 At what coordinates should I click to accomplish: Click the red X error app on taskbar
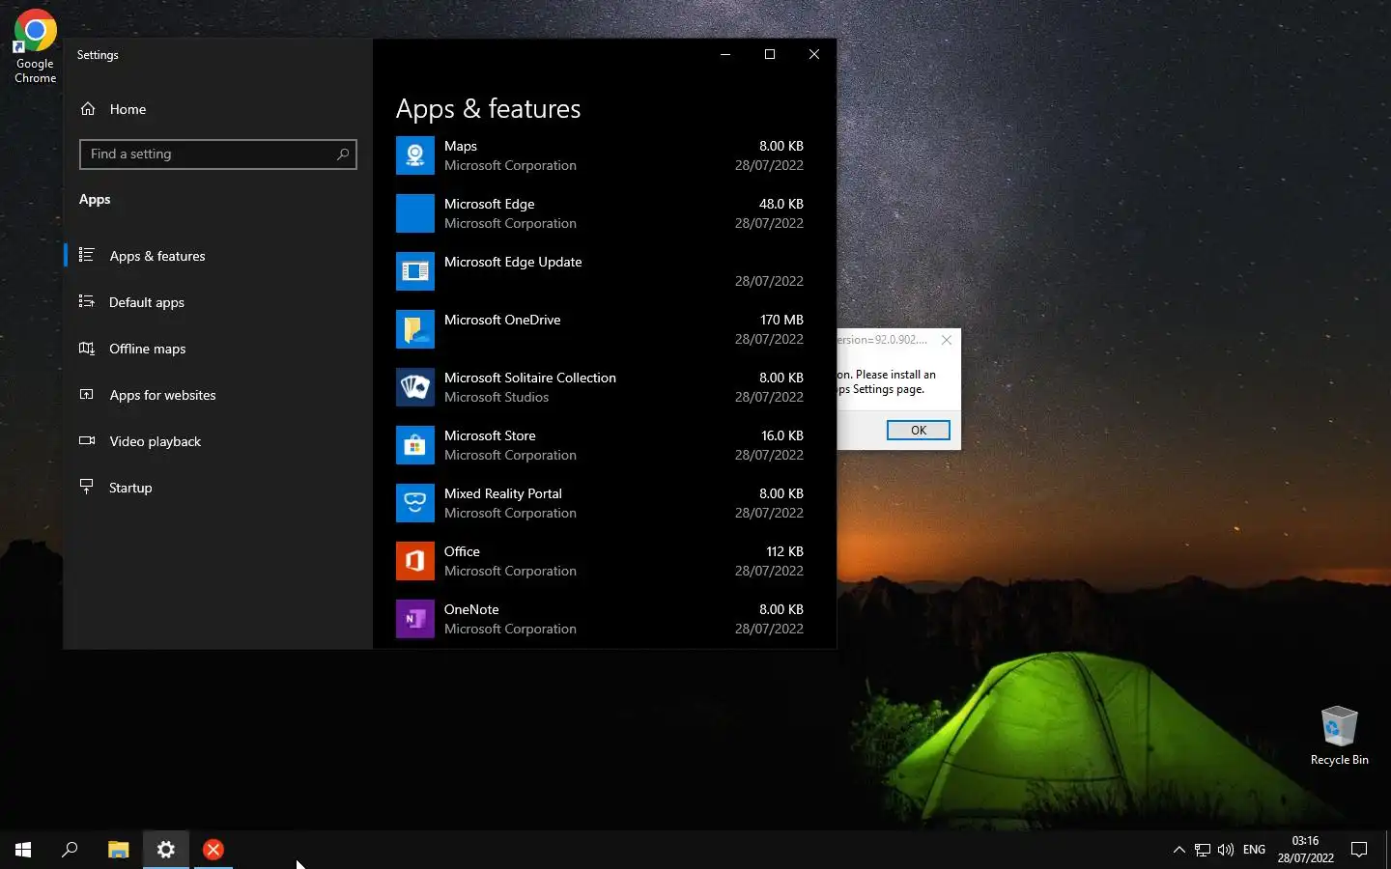click(x=213, y=850)
